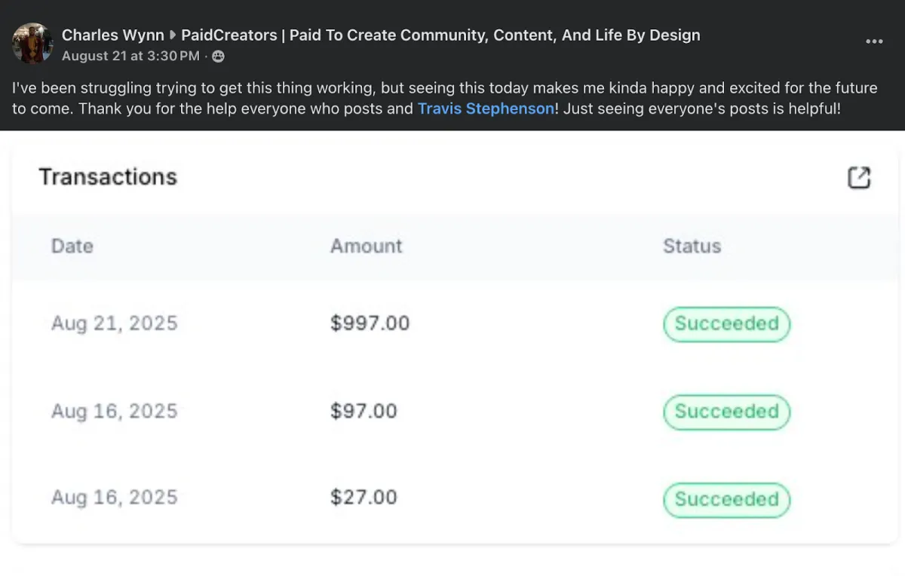Viewport: 905px width, 576px height.
Task: Click the $27.00 amount
Action: point(364,498)
